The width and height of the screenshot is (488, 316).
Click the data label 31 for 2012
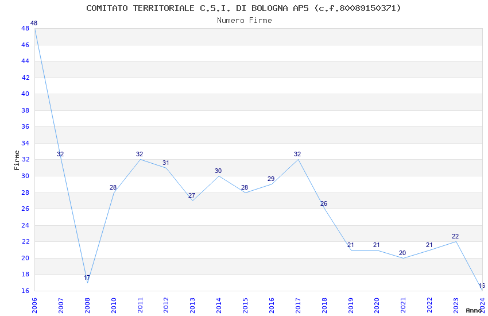[x=165, y=163]
